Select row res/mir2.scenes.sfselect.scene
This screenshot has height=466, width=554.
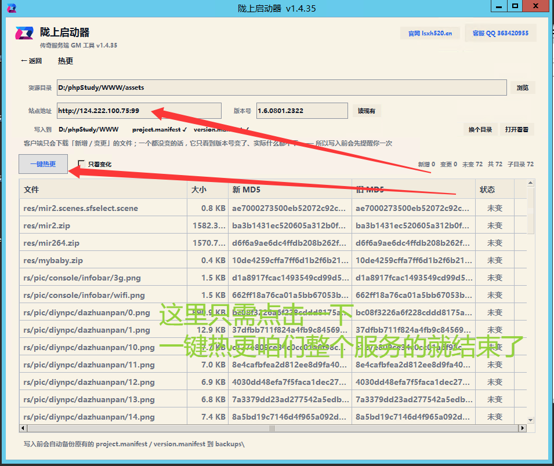coord(273,208)
